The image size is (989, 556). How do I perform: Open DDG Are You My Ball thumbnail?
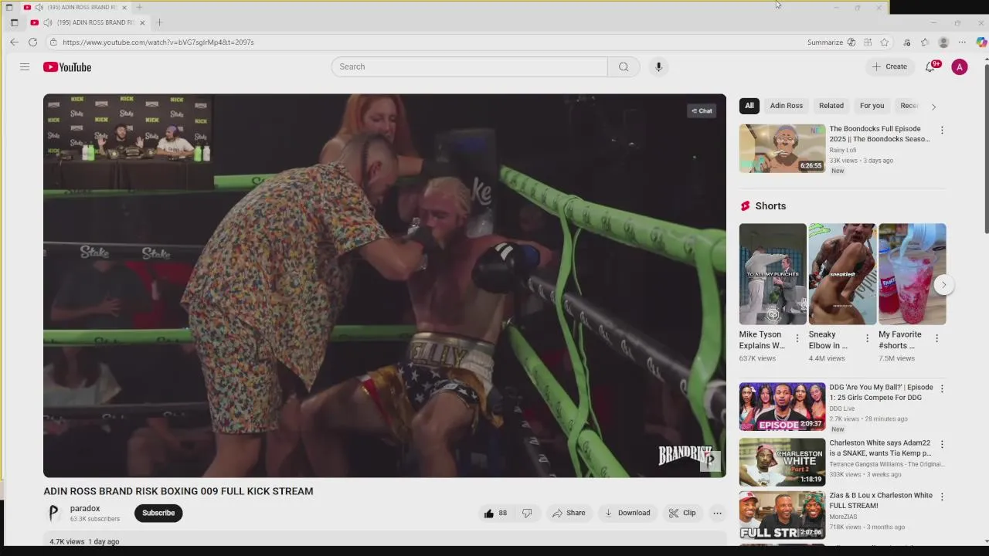click(782, 407)
